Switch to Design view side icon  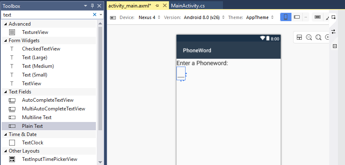click(333, 17)
